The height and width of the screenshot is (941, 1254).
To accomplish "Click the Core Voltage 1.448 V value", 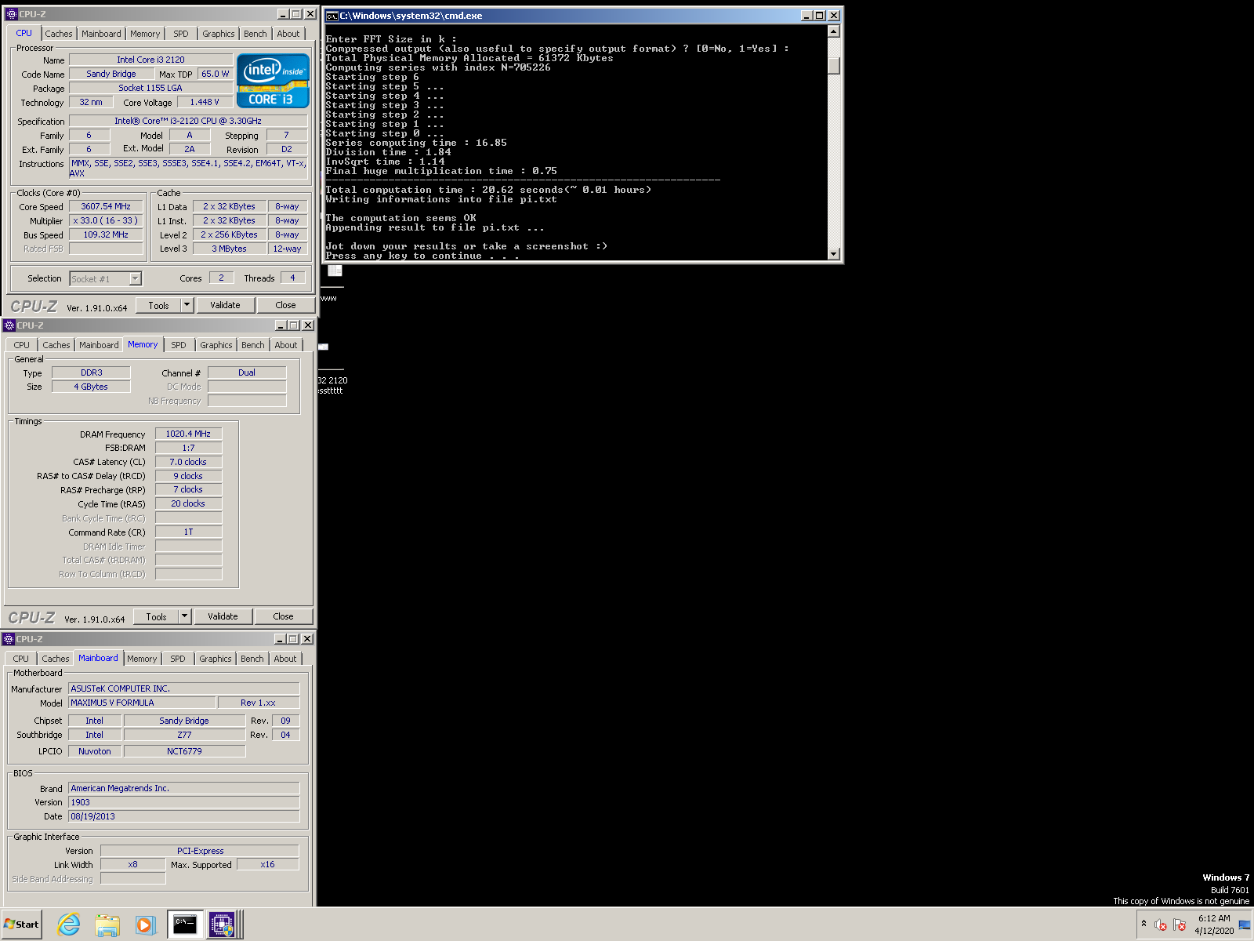I will (205, 102).
